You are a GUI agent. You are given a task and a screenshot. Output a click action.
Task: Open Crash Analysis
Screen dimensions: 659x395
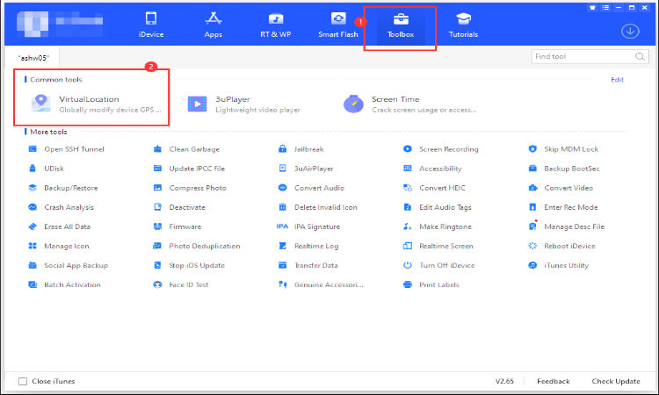click(61, 207)
